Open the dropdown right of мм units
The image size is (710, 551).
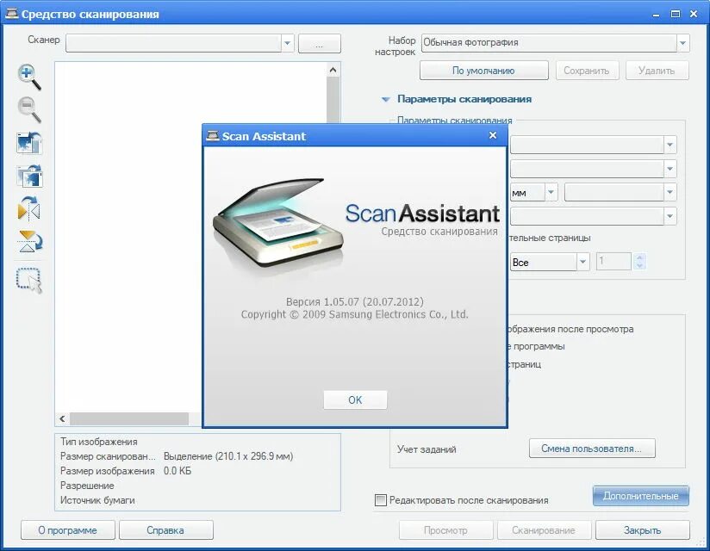(670, 192)
